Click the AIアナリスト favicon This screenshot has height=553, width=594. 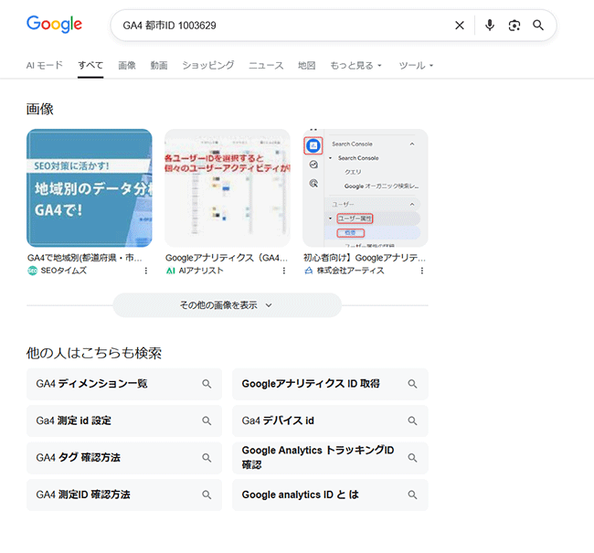coord(171,271)
